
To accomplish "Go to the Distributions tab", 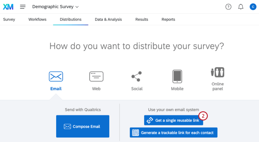I will [71, 19].
